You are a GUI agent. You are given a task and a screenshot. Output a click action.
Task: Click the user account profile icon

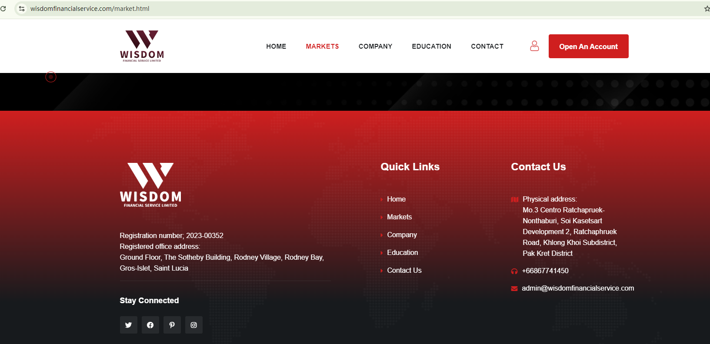534,46
